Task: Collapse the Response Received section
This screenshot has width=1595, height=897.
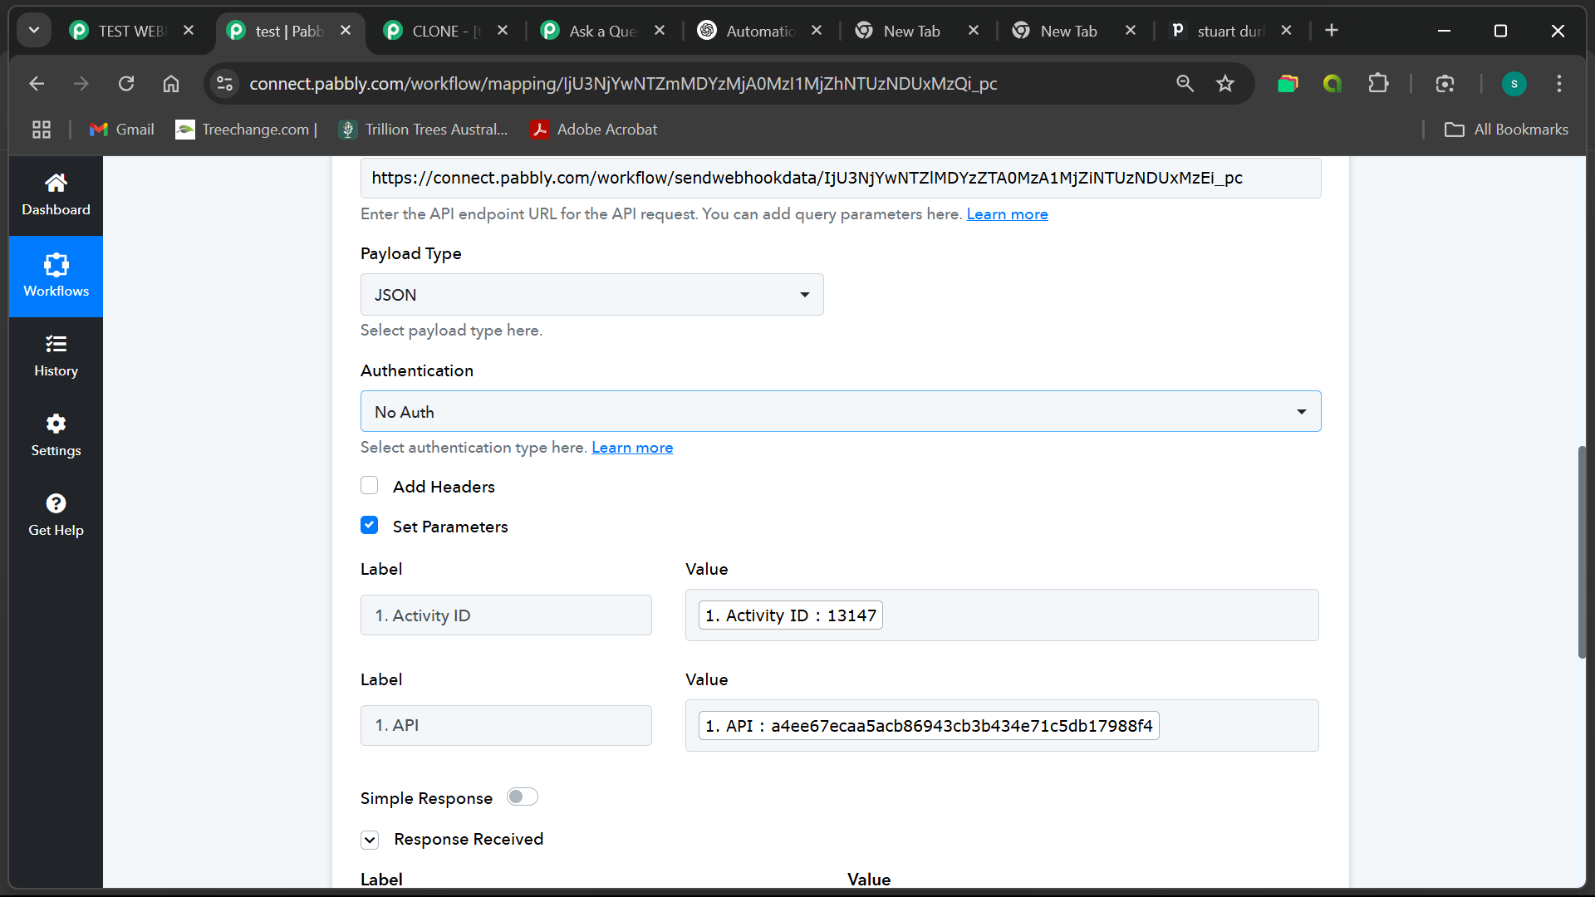Action: point(370,840)
